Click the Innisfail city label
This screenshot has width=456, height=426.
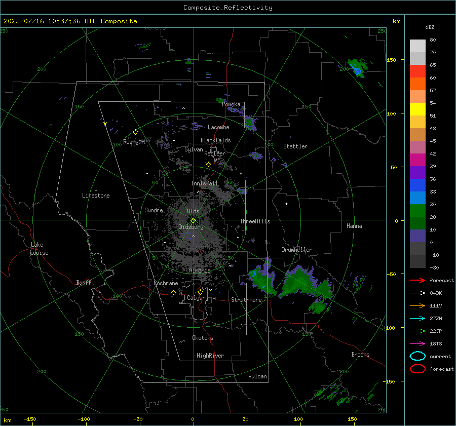click(x=204, y=183)
